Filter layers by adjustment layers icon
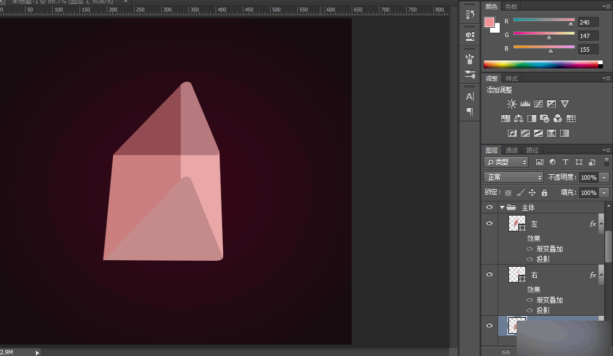 click(x=553, y=162)
